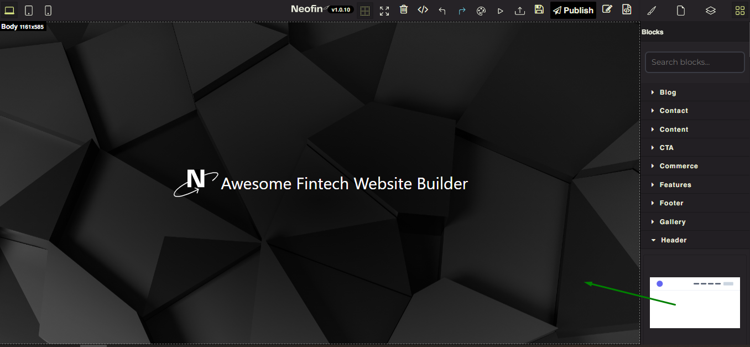Expand the Footer block category
The height and width of the screenshot is (347, 750).
(695, 203)
